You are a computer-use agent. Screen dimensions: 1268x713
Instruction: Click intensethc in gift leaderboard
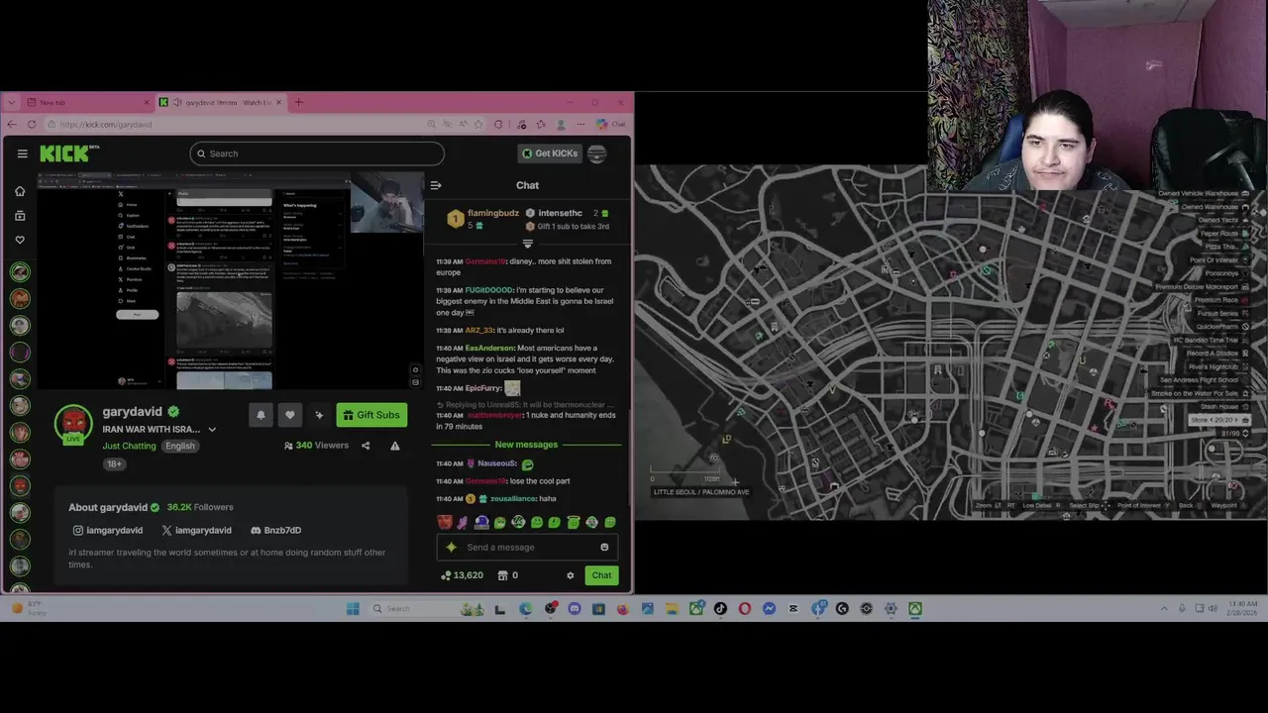click(x=560, y=213)
